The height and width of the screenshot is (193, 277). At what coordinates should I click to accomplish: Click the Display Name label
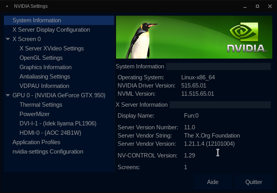pyautogui.click(x=136, y=116)
